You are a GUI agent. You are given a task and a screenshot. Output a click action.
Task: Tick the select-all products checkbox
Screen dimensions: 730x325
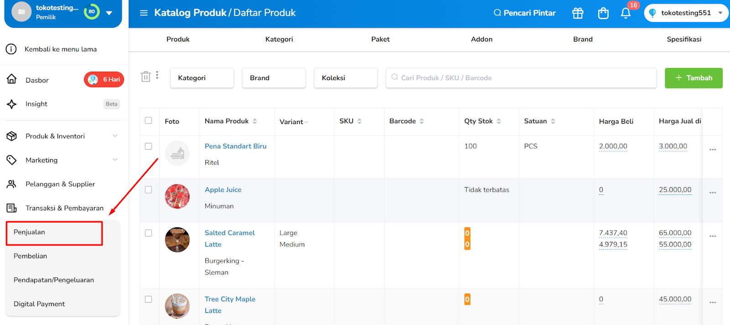click(x=148, y=121)
